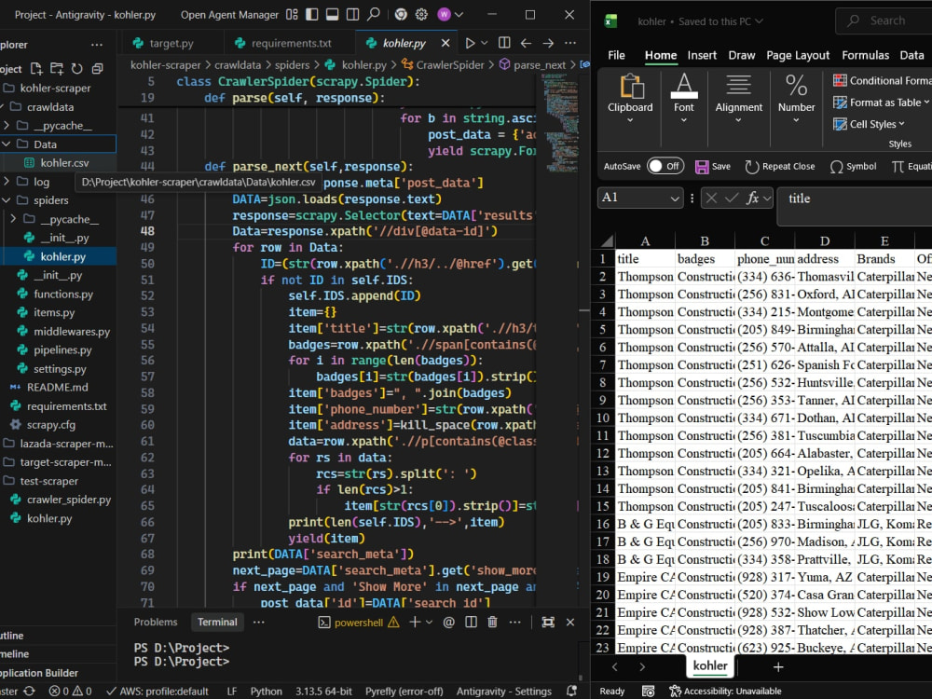Screen dimensions: 932x699
Task: Run the Python file with play button
Action: coord(470,43)
